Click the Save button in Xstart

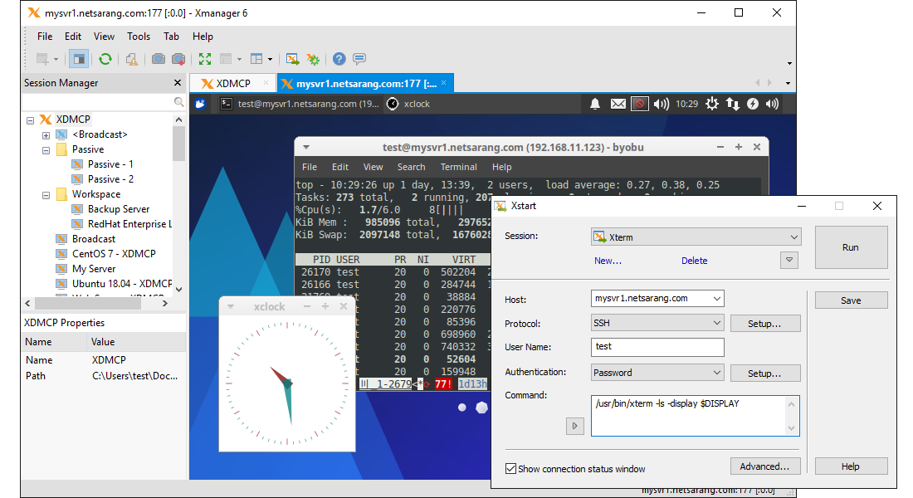pyautogui.click(x=851, y=300)
